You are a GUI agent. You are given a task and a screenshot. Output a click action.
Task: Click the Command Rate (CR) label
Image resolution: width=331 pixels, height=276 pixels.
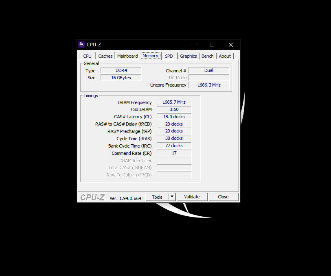pos(132,153)
